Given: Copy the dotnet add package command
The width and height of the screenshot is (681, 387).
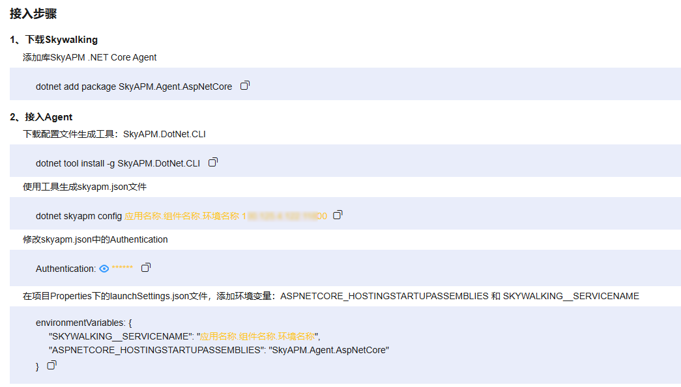Looking at the screenshot, I should point(245,85).
